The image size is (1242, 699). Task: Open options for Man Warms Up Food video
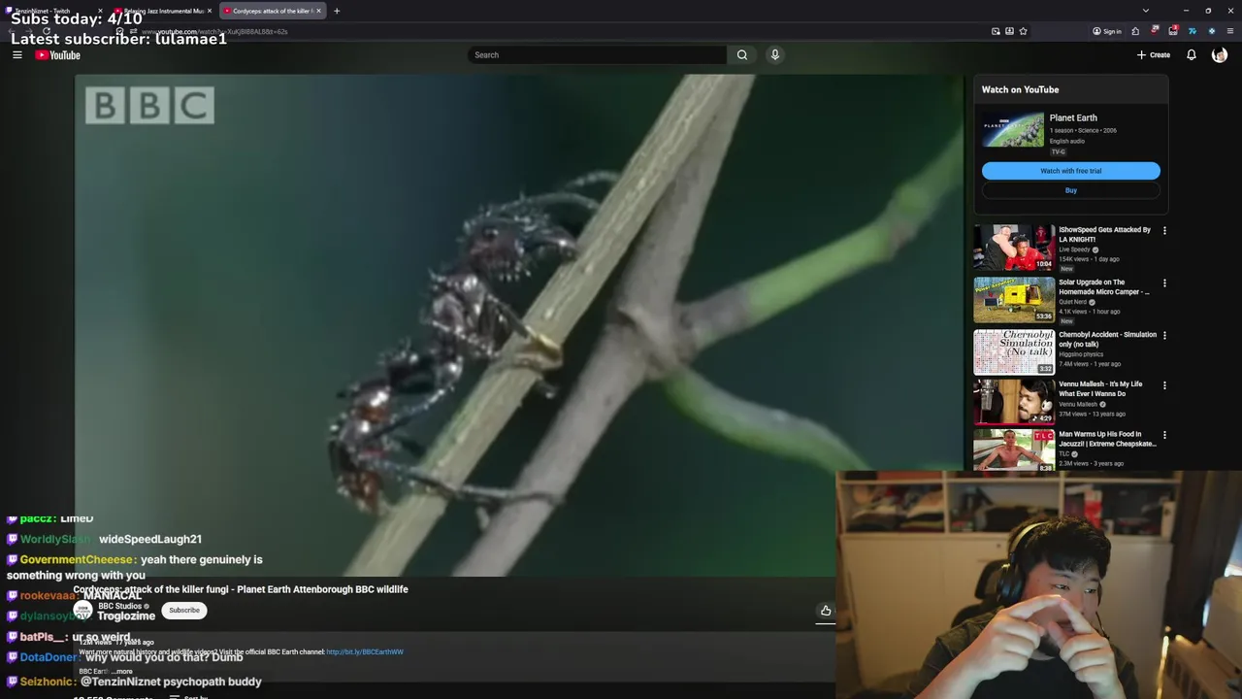coord(1164,436)
